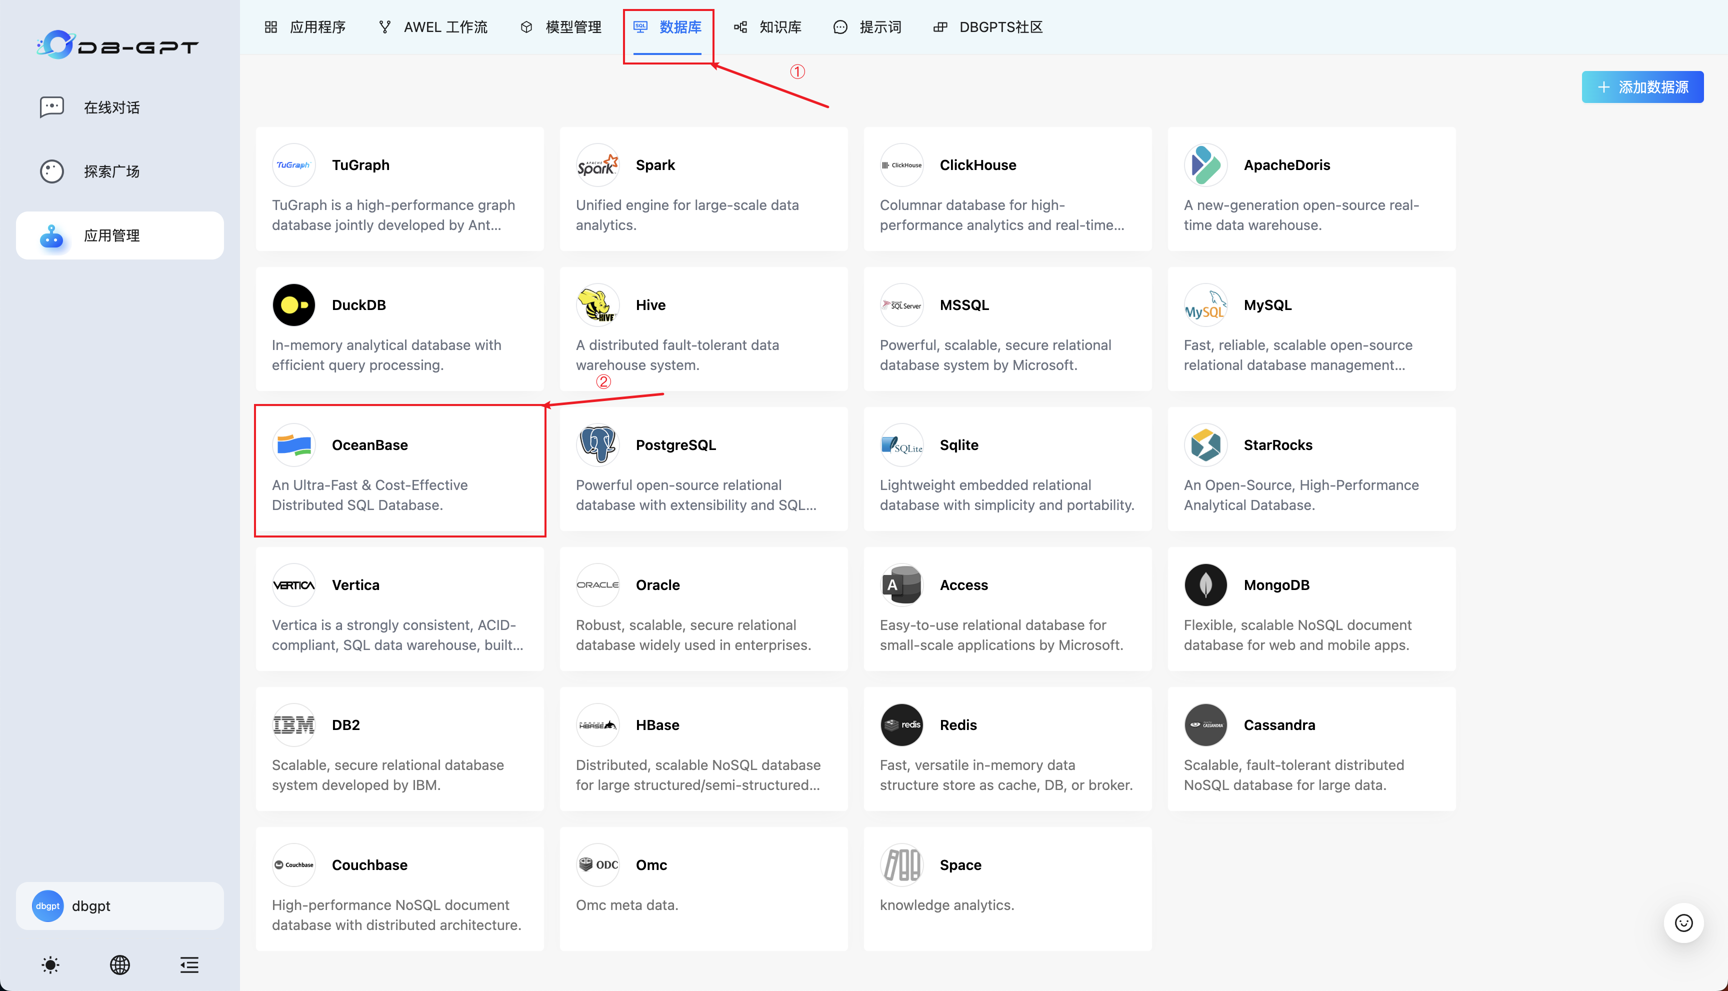The height and width of the screenshot is (991, 1728).
Task: Click the StarRocks logo icon
Action: (1205, 445)
